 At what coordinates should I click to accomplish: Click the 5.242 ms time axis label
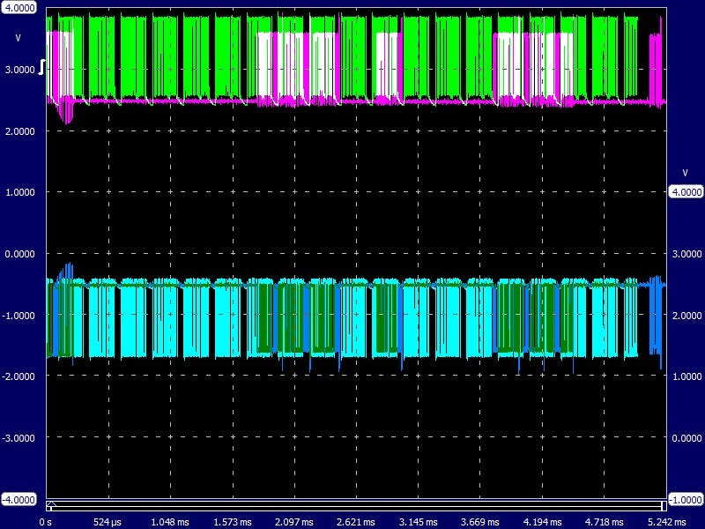663,522
